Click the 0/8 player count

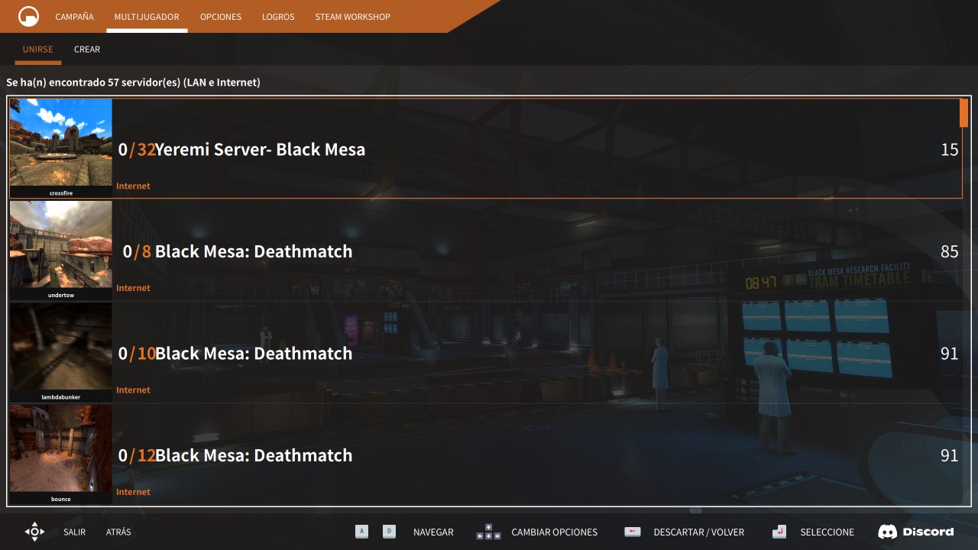click(x=138, y=251)
